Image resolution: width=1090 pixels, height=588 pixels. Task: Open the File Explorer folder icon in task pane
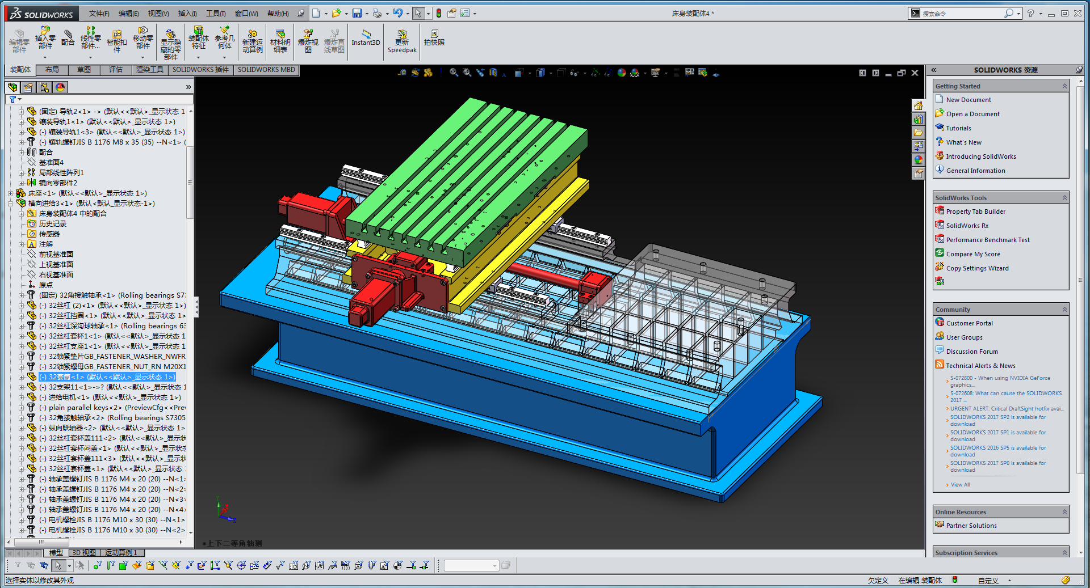pos(918,133)
